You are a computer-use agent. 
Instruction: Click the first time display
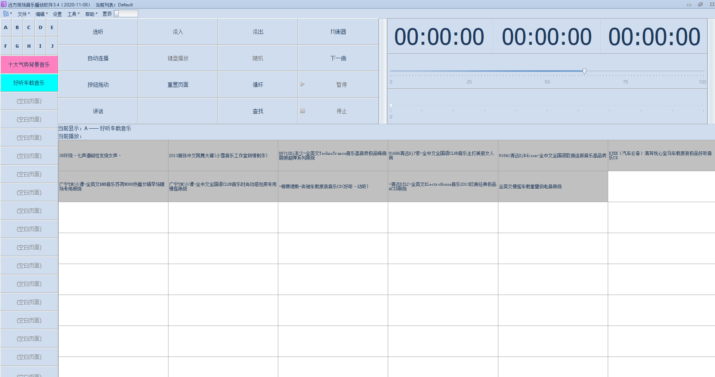pyautogui.click(x=439, y=37)
